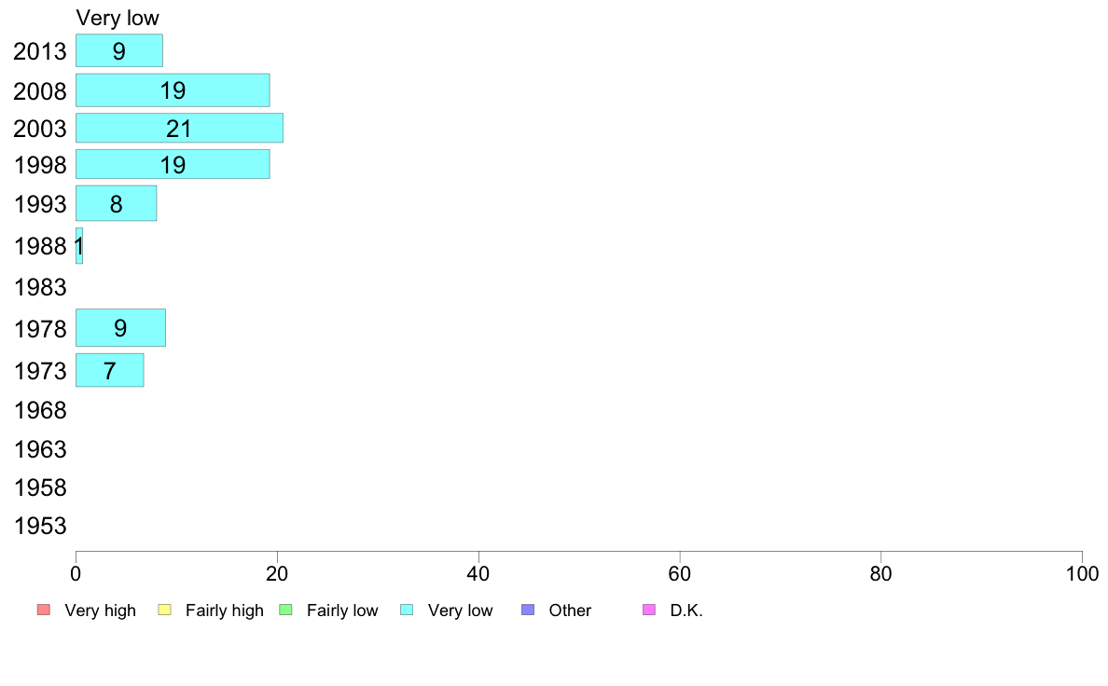
Task: Click the Fairly low green legend swatch
Action: tap(285, 610)
